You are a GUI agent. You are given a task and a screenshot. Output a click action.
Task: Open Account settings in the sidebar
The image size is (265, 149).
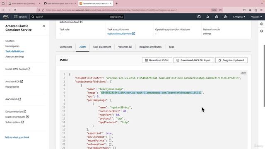coord(15,56)
